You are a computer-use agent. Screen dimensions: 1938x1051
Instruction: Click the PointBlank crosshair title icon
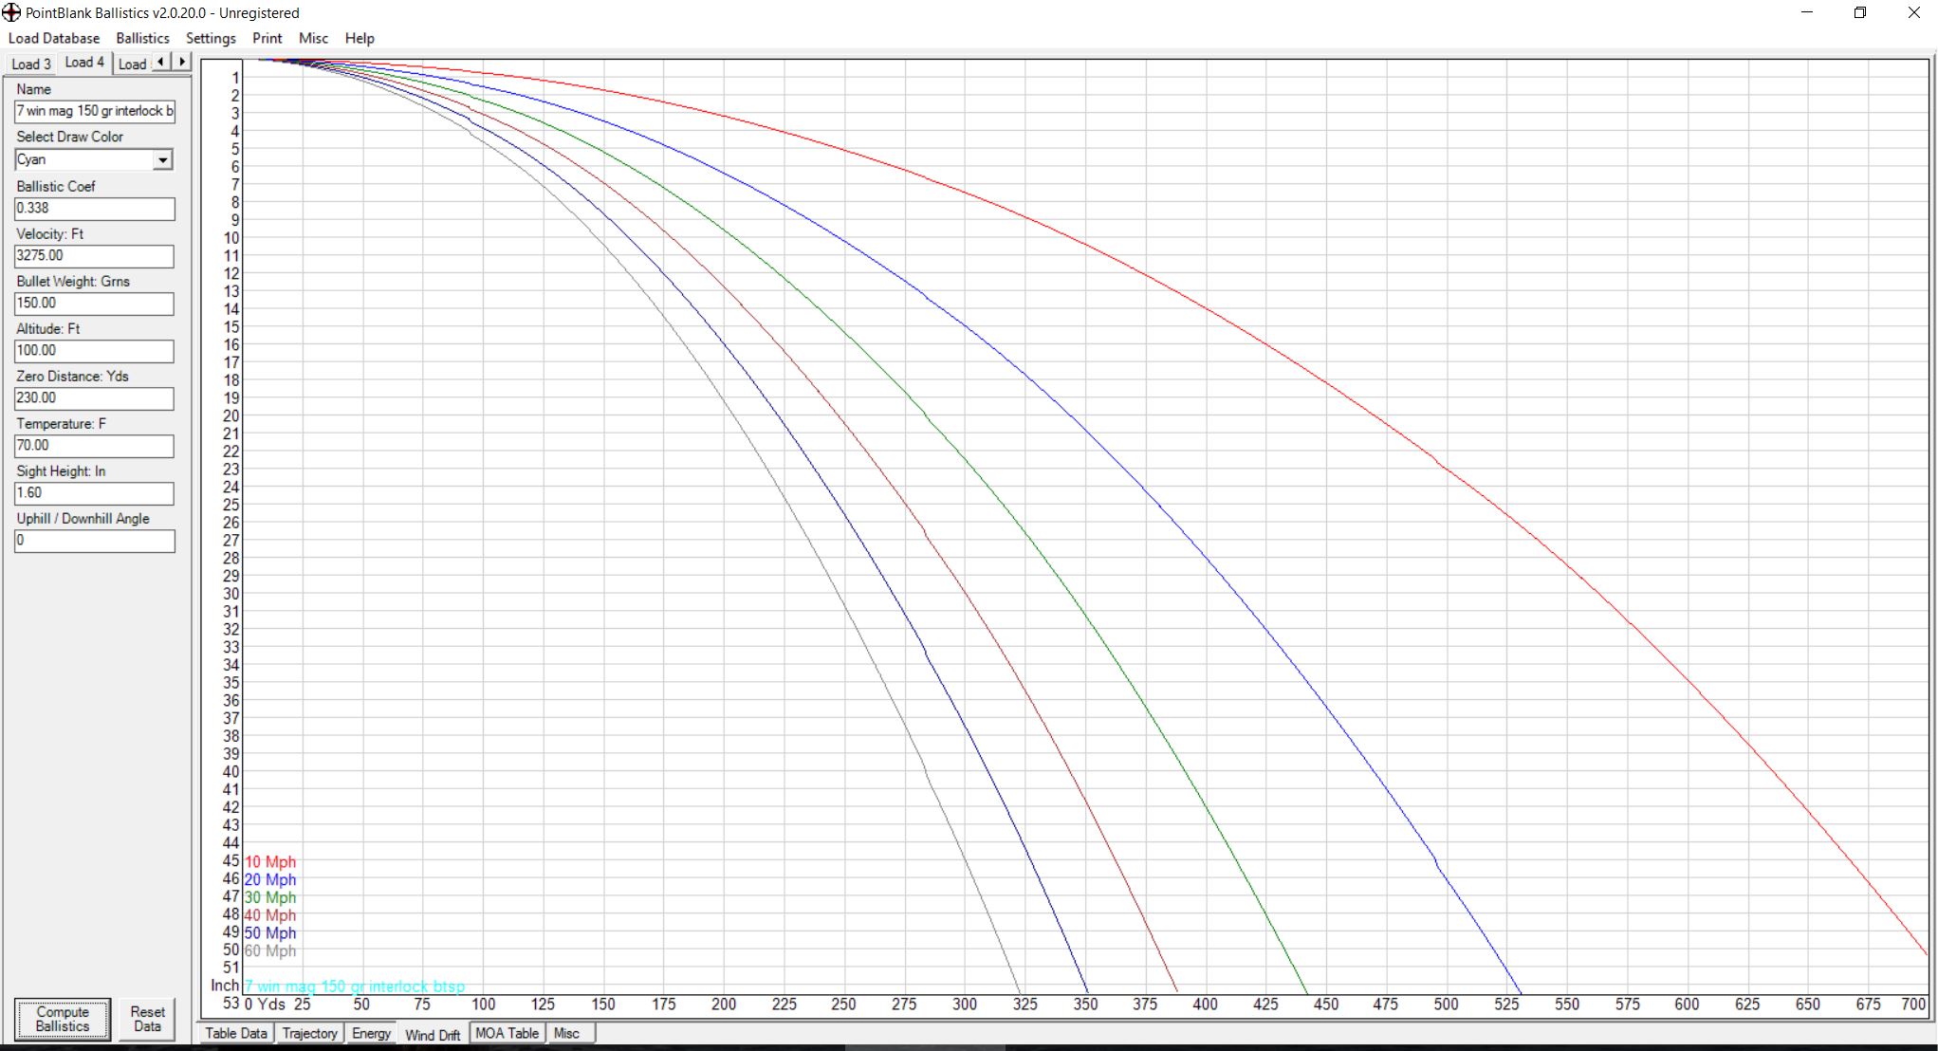(x=11, y=12)
